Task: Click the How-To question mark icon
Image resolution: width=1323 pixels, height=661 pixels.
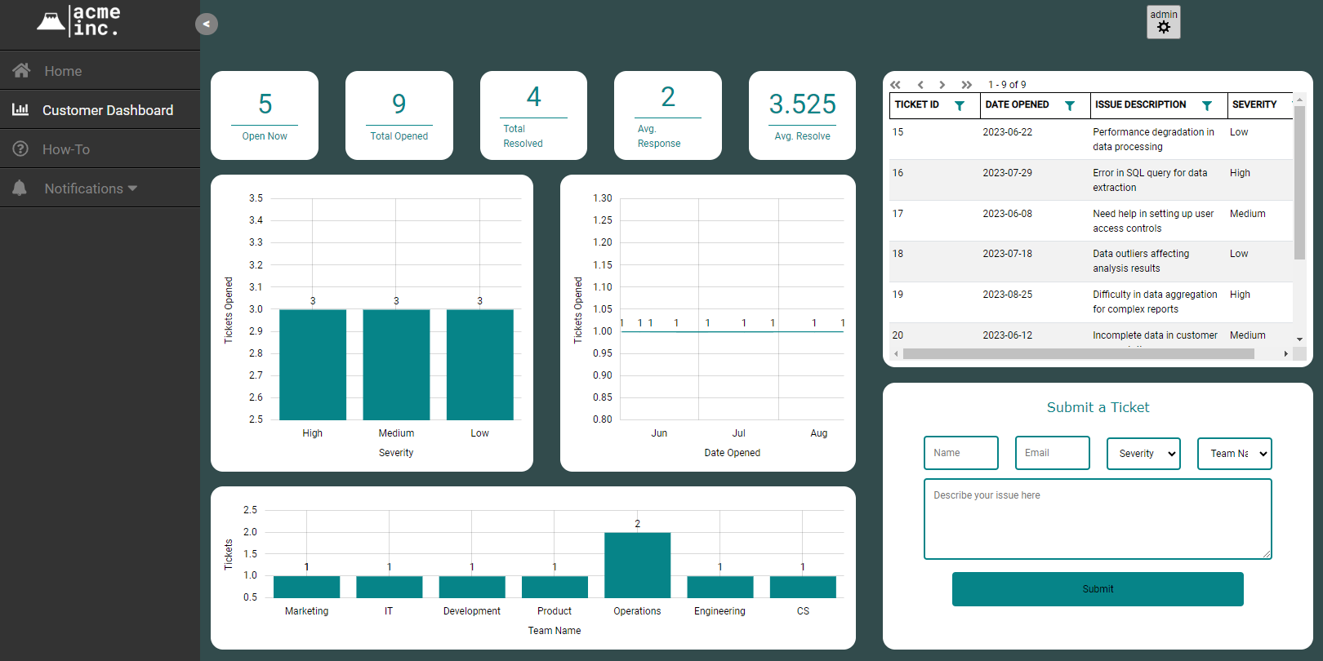Action: point(20,149)
